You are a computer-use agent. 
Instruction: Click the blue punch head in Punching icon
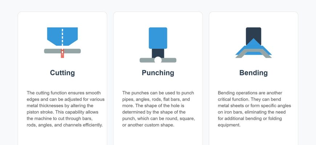point(158,38)
